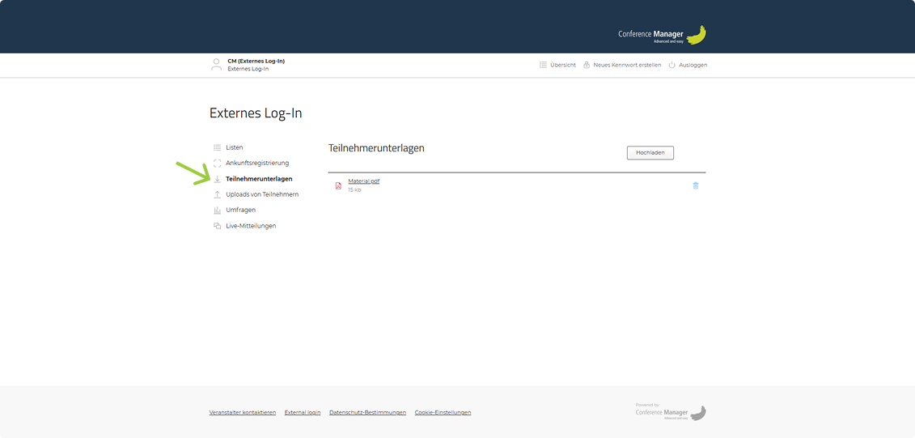The image size is (915, 438).
Task: Click the Teilnehmerunterlagen section heading
Action: coord(376,148)
